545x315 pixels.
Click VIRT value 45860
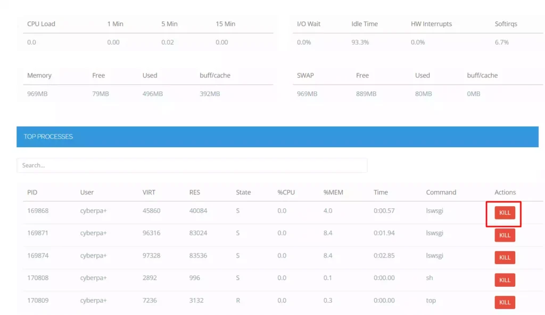[x=152, y=210]
